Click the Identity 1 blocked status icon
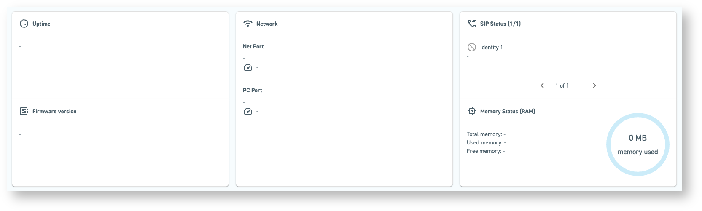The width and height of the screenshot is (702, 211). tap(472, 47)
